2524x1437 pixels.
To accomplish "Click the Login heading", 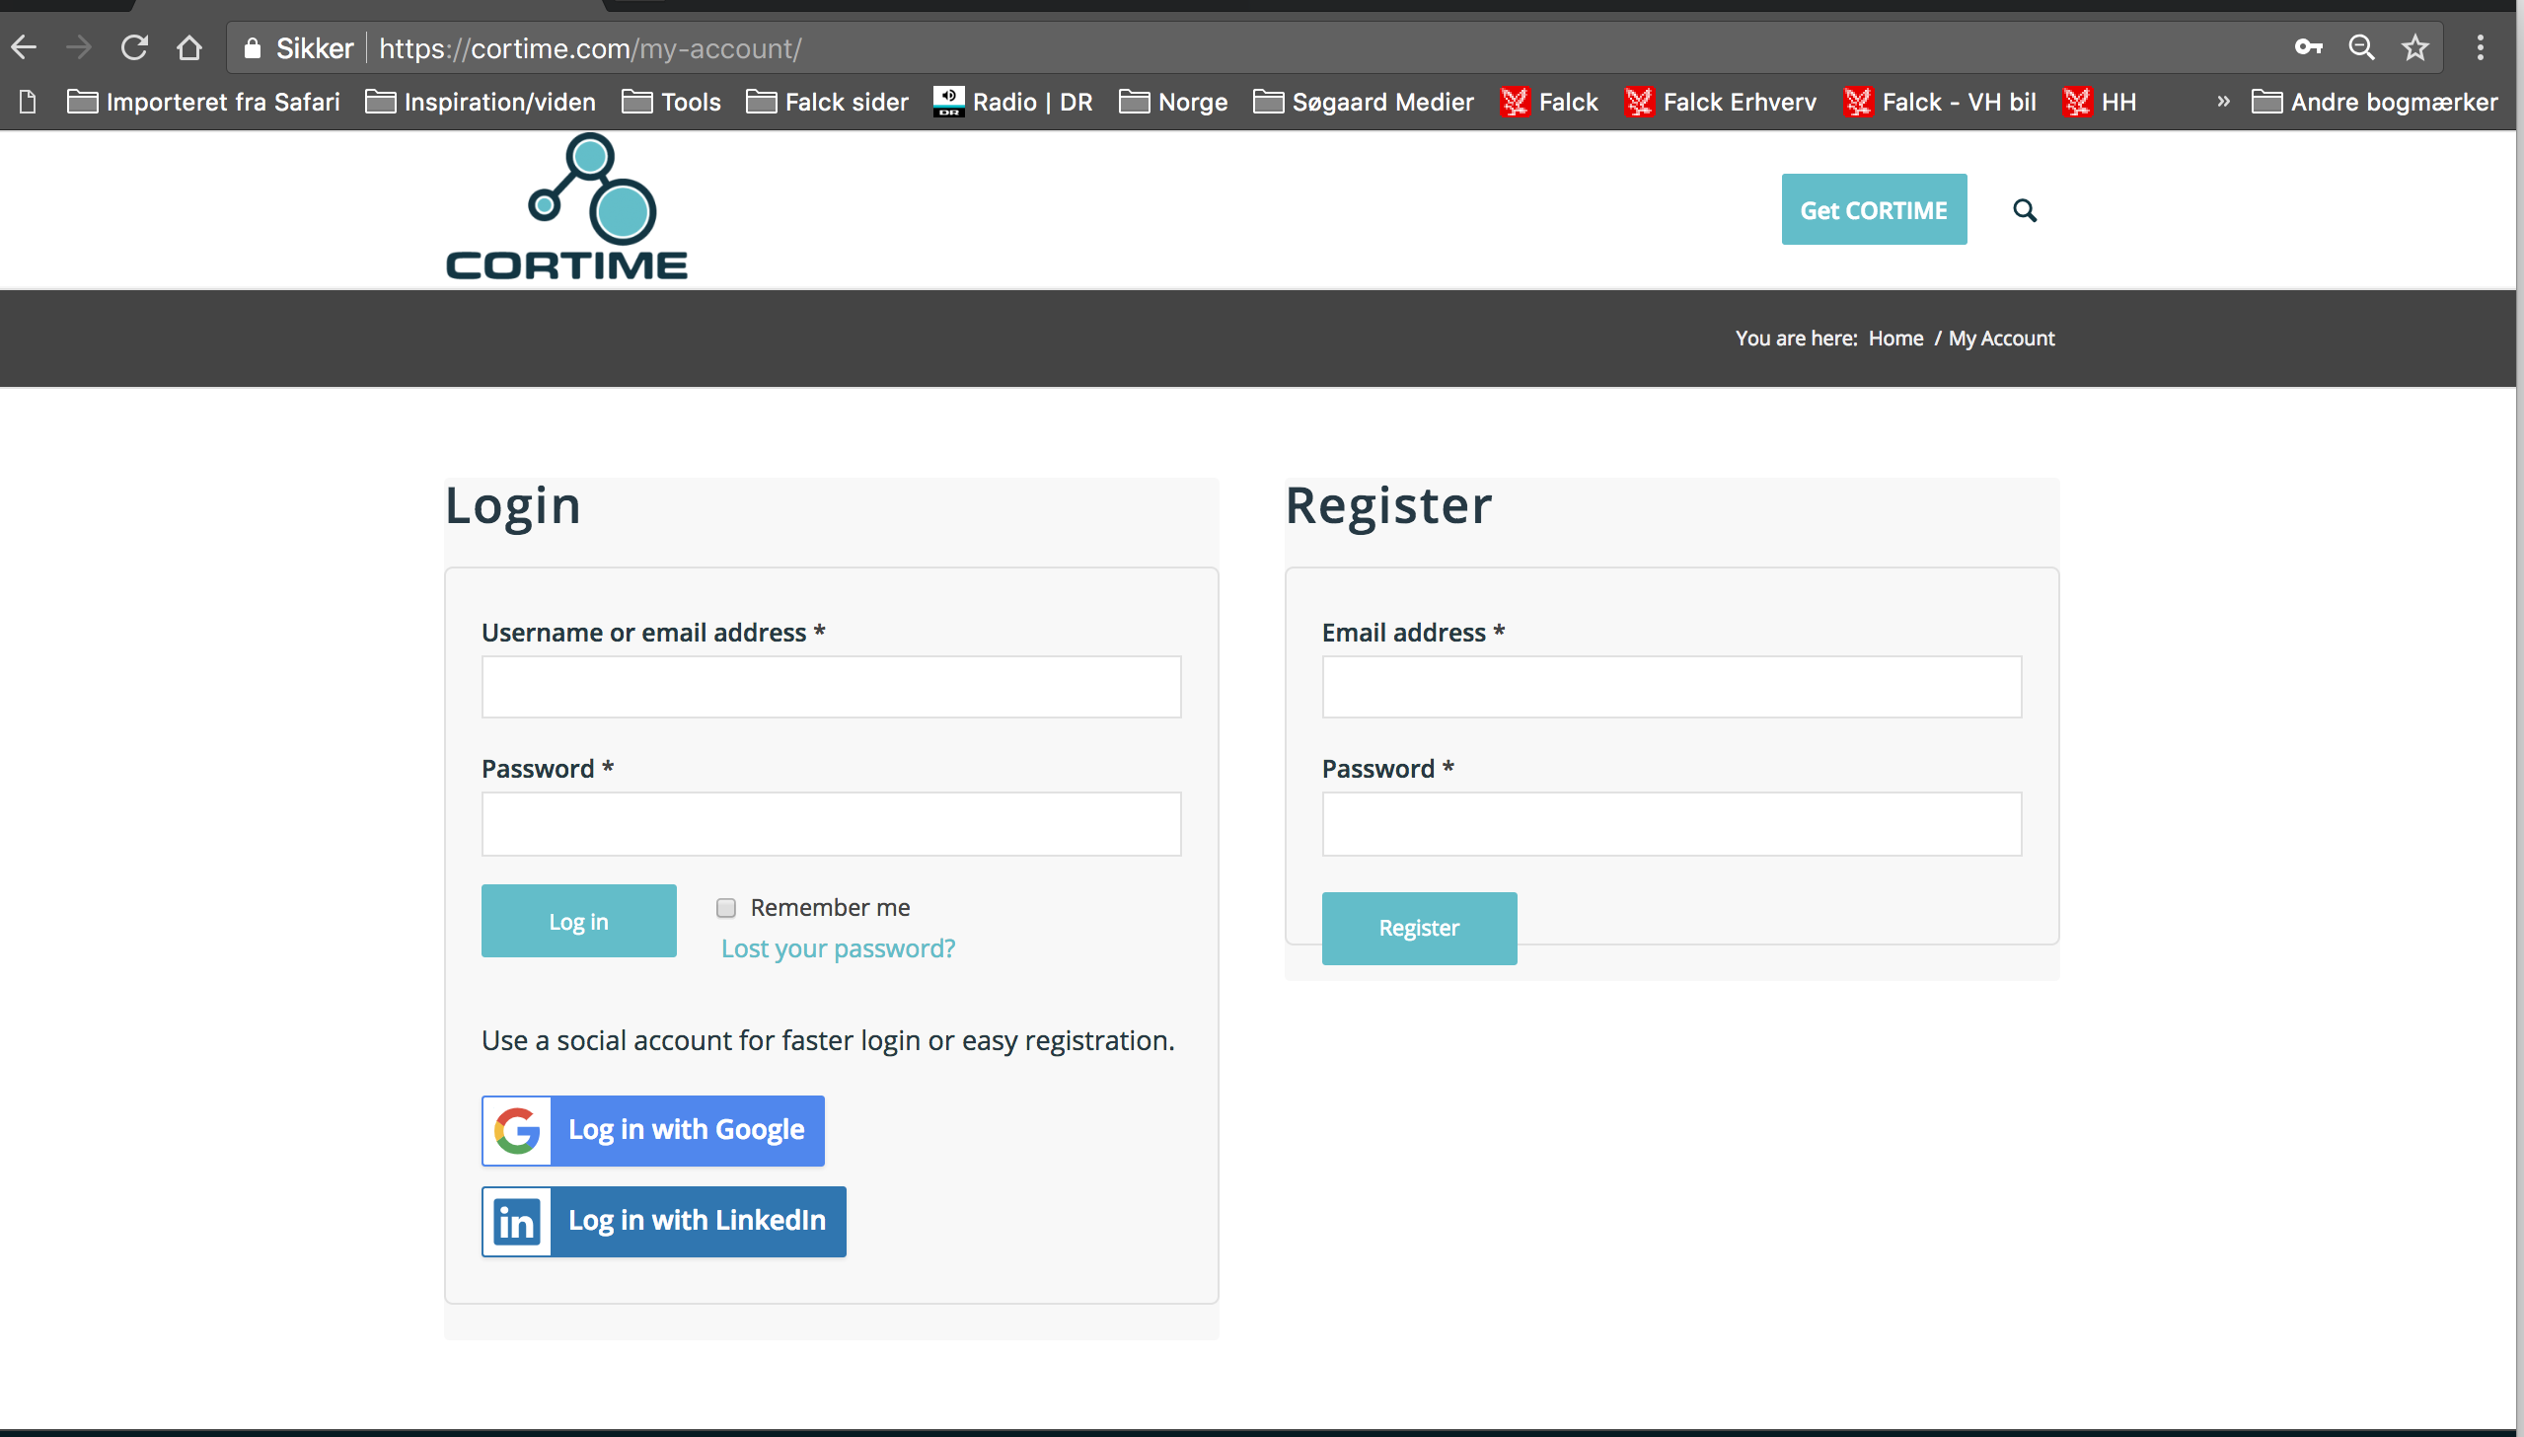I will [513, 506].
